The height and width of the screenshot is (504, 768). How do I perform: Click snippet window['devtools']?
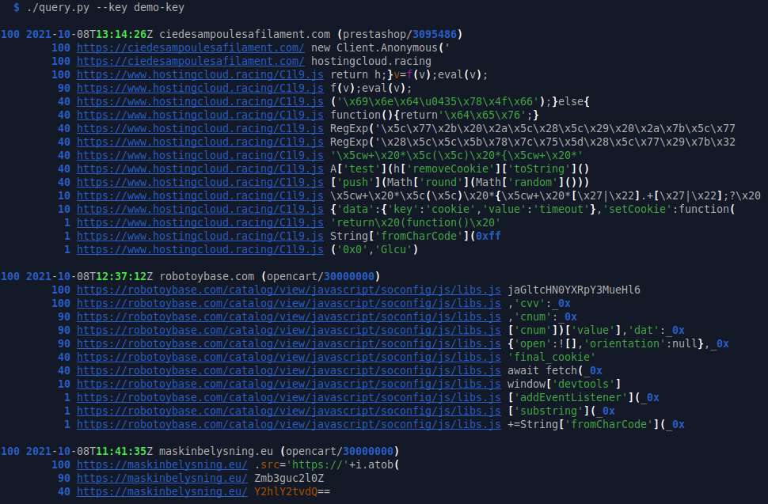click(x=565, y=384)
